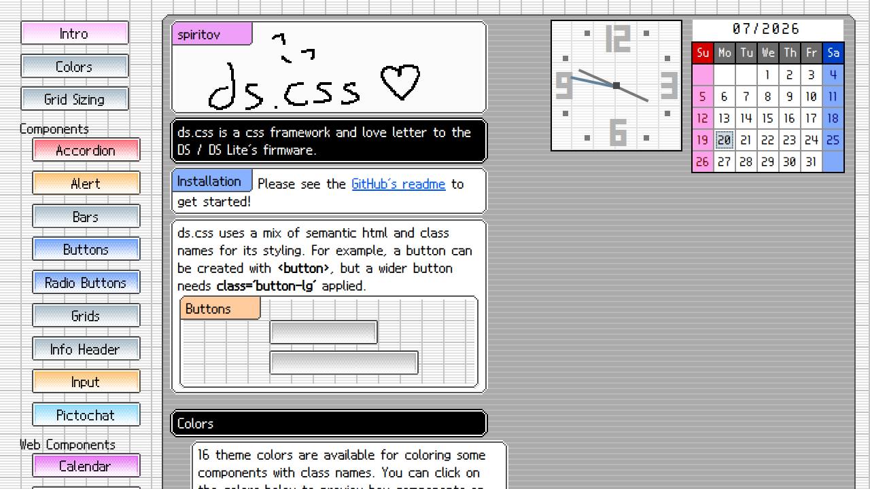Viewport: 870px width, 489px height.
Task: Click the Sa weekday header
Action: click(833, 52)
